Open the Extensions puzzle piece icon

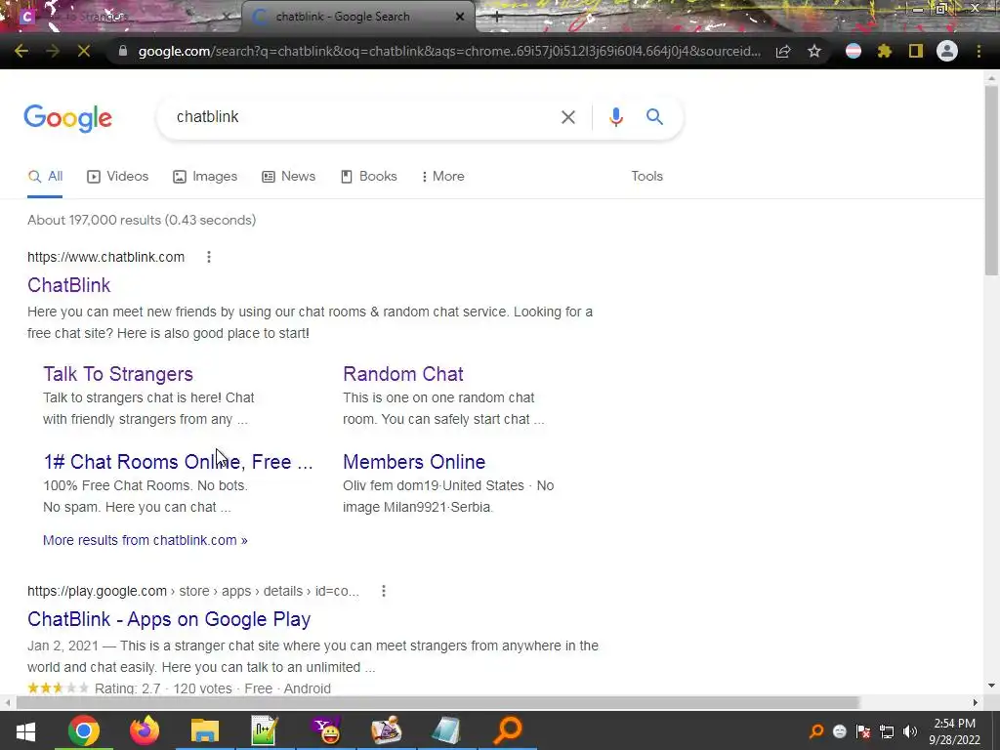coord(885,51)
